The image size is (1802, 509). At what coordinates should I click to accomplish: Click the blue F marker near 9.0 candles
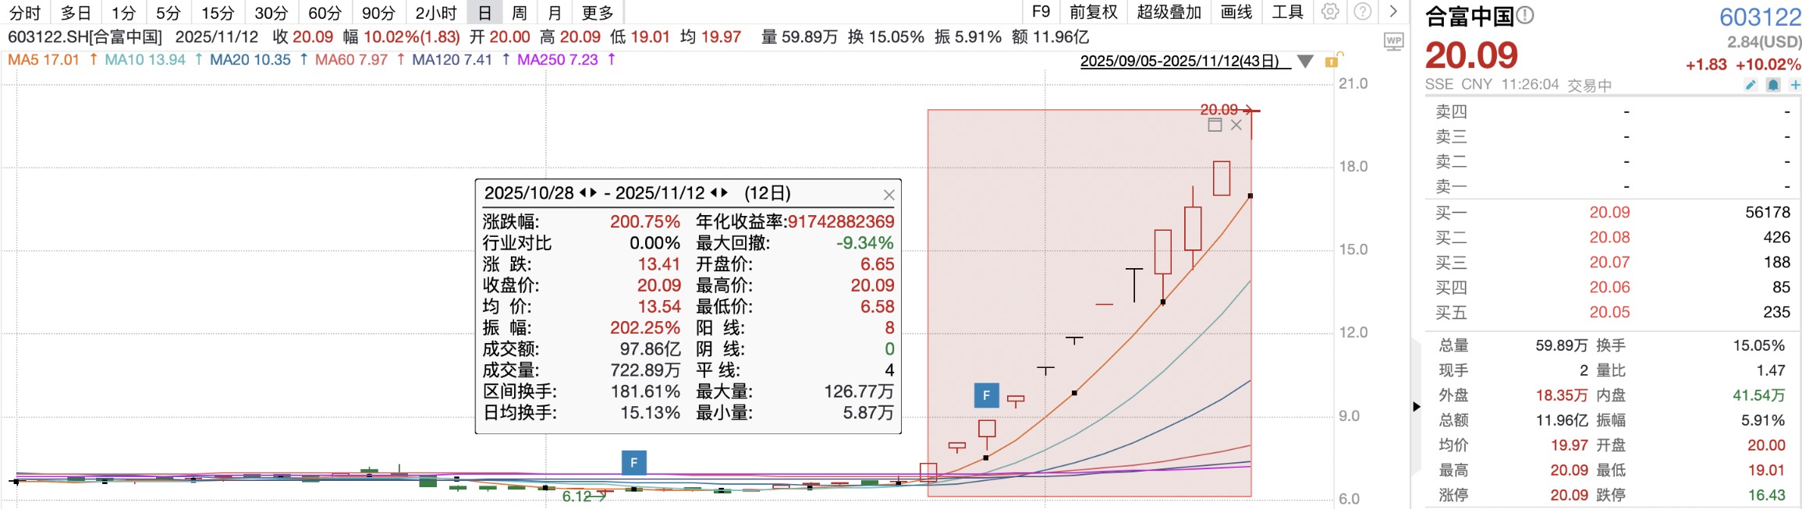pos(987,395)
